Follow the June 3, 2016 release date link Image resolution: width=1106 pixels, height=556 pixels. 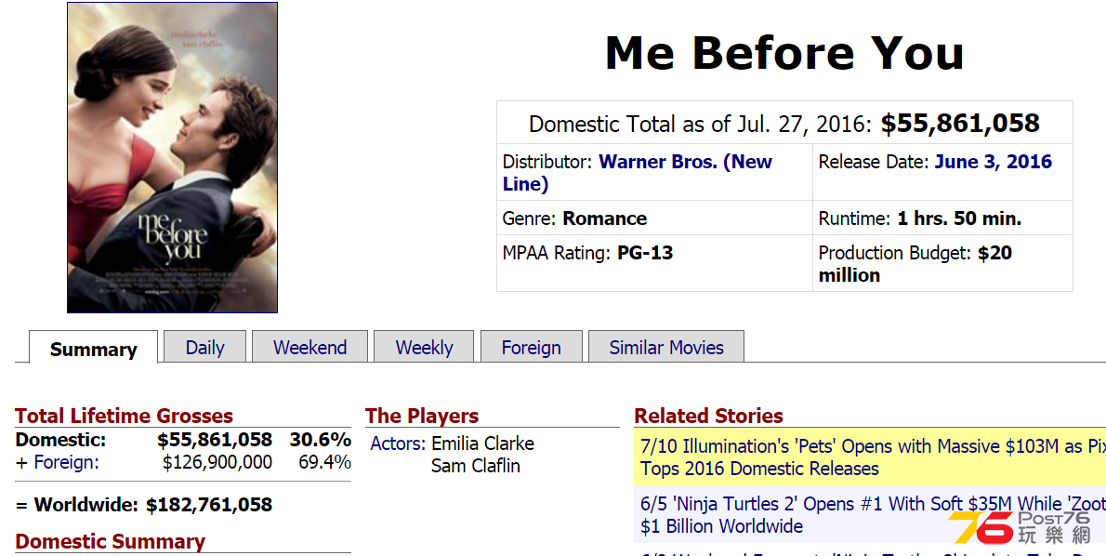(x=994, y=162)
